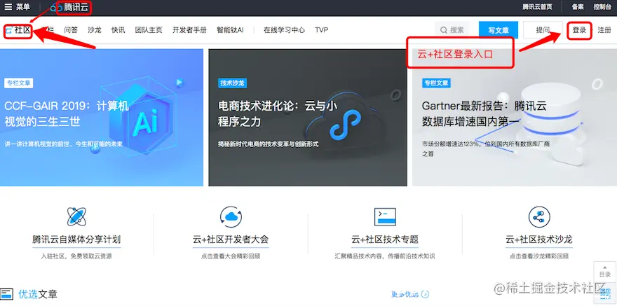
Task: Click the search magnifier icon
Action: point(443,30)
